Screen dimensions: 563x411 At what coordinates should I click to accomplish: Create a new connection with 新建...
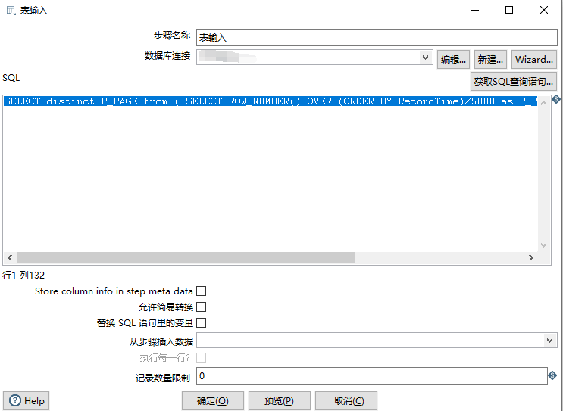(x=491, y=60)
